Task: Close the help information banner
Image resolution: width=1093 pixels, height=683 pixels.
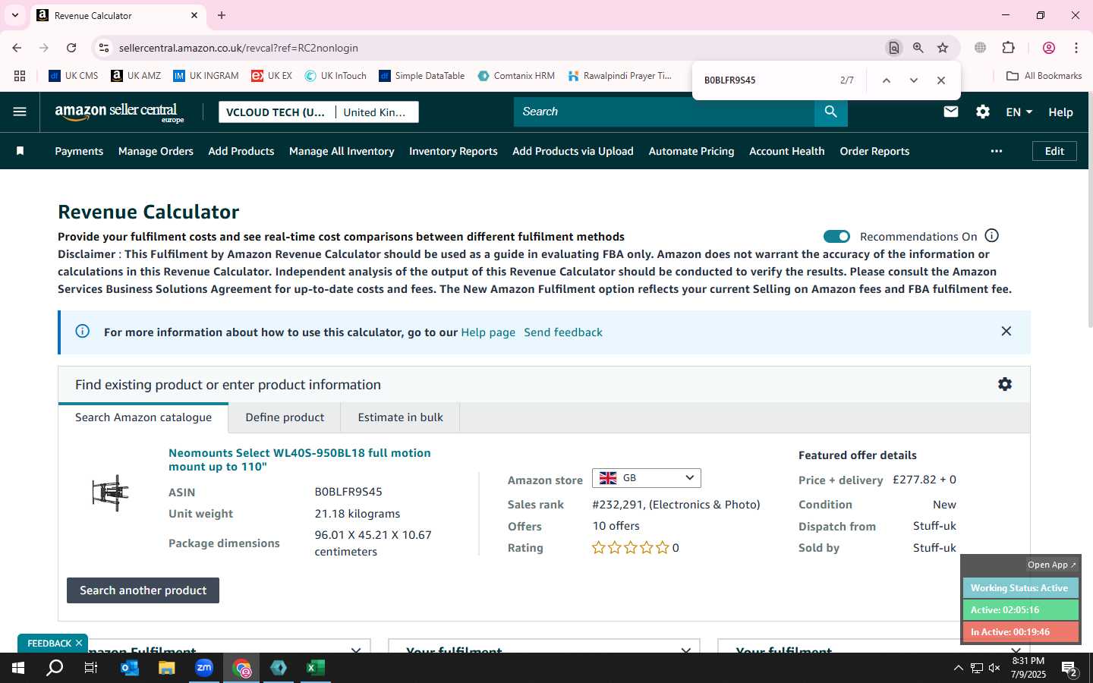Action: [1006, 331]
